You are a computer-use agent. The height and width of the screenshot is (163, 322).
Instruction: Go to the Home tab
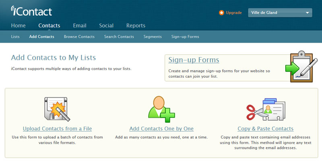coord(19,25)
